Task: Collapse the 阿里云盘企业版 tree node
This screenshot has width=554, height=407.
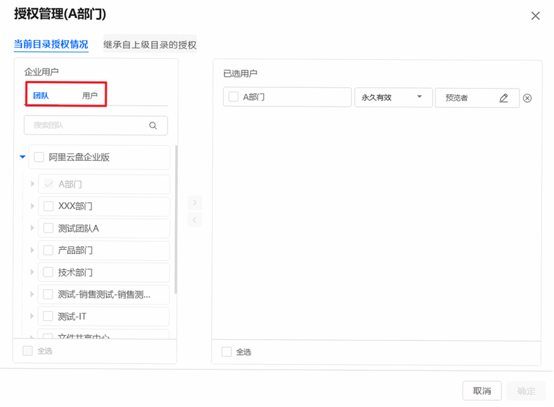Action: (x=23, y=156)
